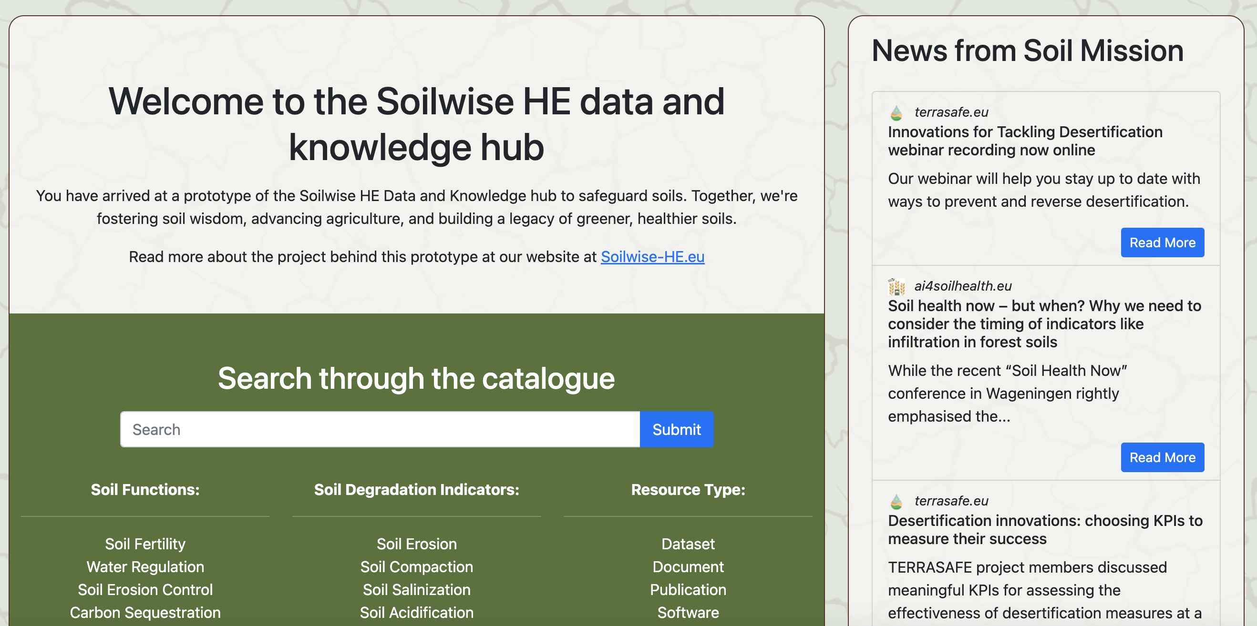Read more on Soil health now article
Image resolution: width=1257 pixels, height=626 pixels.
1162,457
